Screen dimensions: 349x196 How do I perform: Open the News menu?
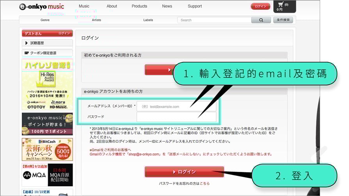[x=167, y=6]
